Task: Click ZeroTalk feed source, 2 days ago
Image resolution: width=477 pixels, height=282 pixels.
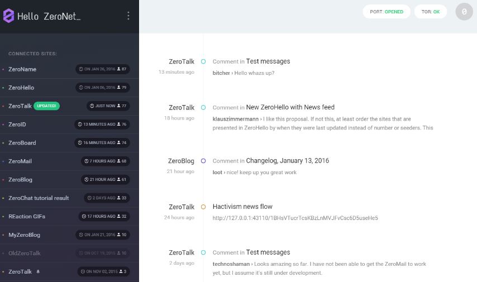Action: click(182, 252)
